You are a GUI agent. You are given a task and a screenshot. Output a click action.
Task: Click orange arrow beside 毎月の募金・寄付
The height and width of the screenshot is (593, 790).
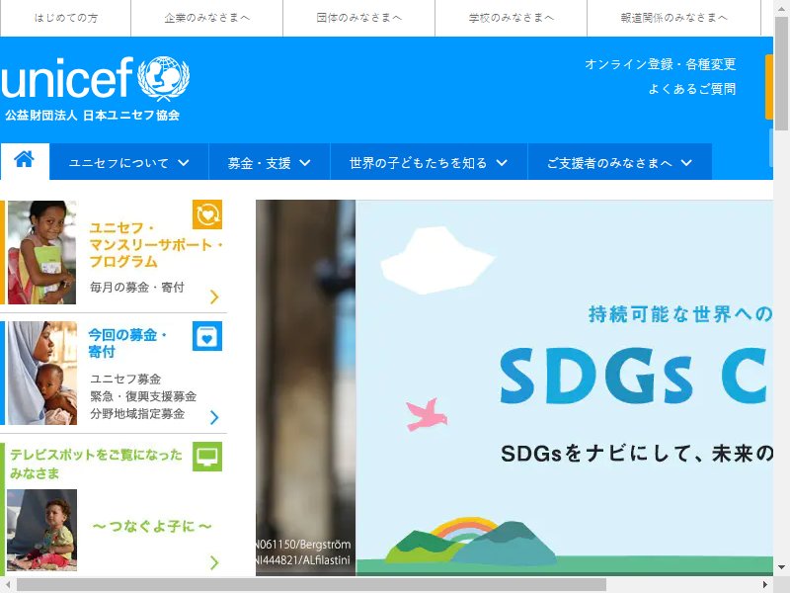(x=214, y=297)
